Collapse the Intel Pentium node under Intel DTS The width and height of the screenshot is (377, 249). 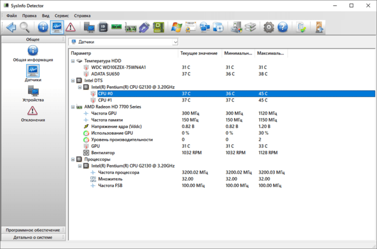click(x=80, y=87)
